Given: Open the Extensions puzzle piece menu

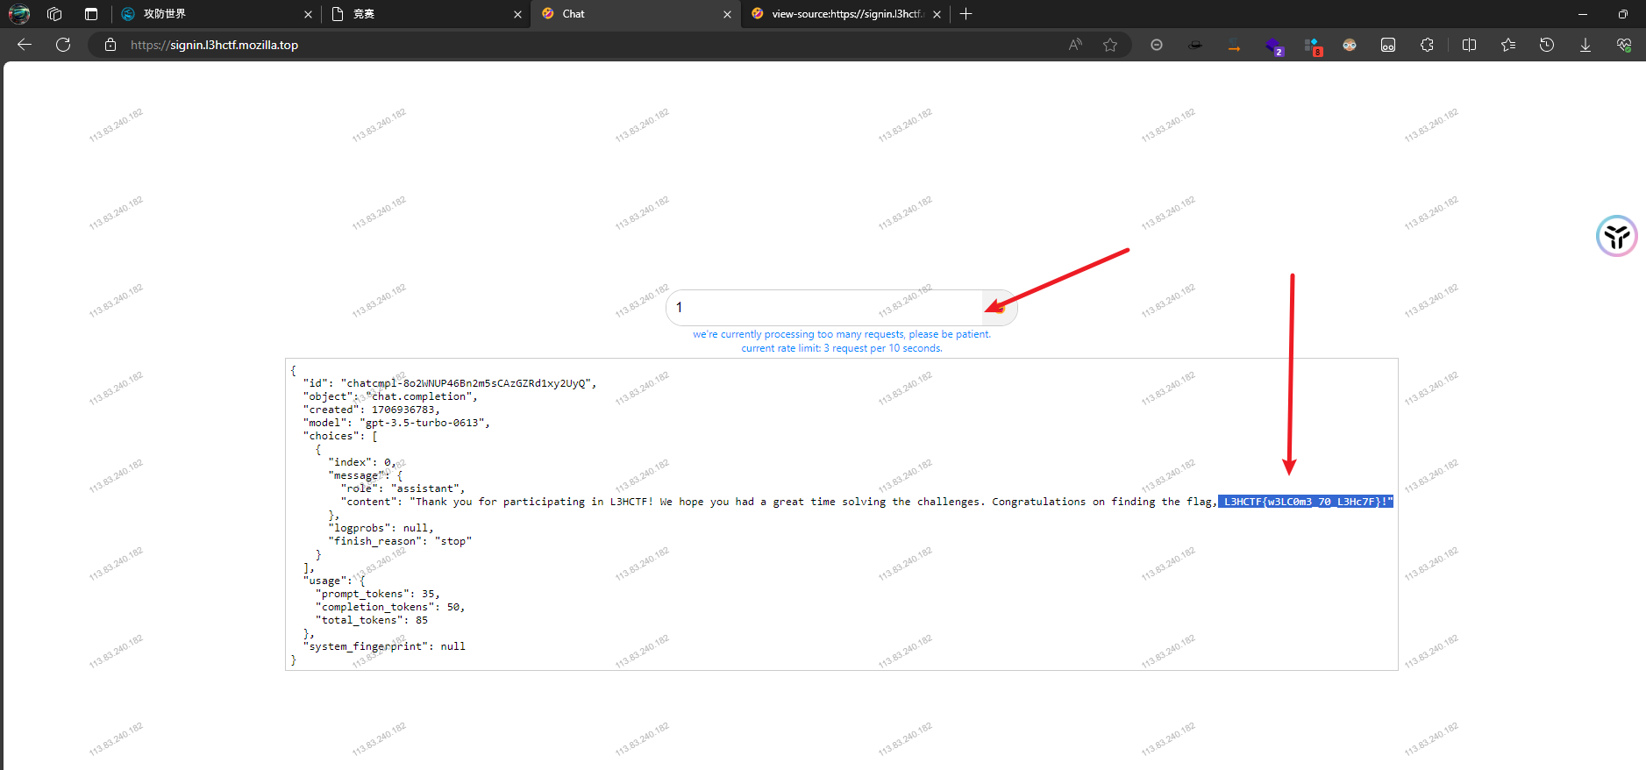Looking at the screenshot, I should [x=1427, y=45].
